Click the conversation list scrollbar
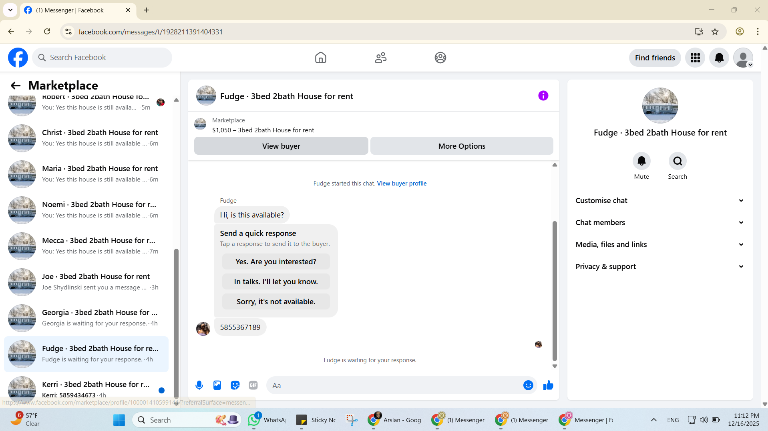Viewport: 768px width, 431px height. (x=176, y=324)
